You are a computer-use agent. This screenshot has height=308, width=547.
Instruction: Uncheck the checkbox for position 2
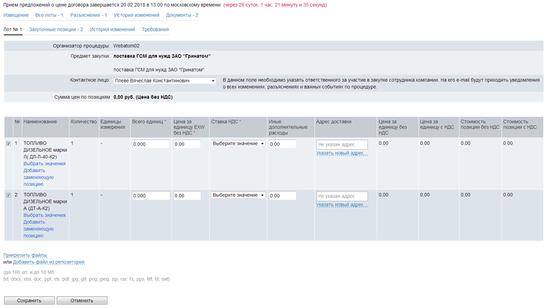click(x=8, y=195)
